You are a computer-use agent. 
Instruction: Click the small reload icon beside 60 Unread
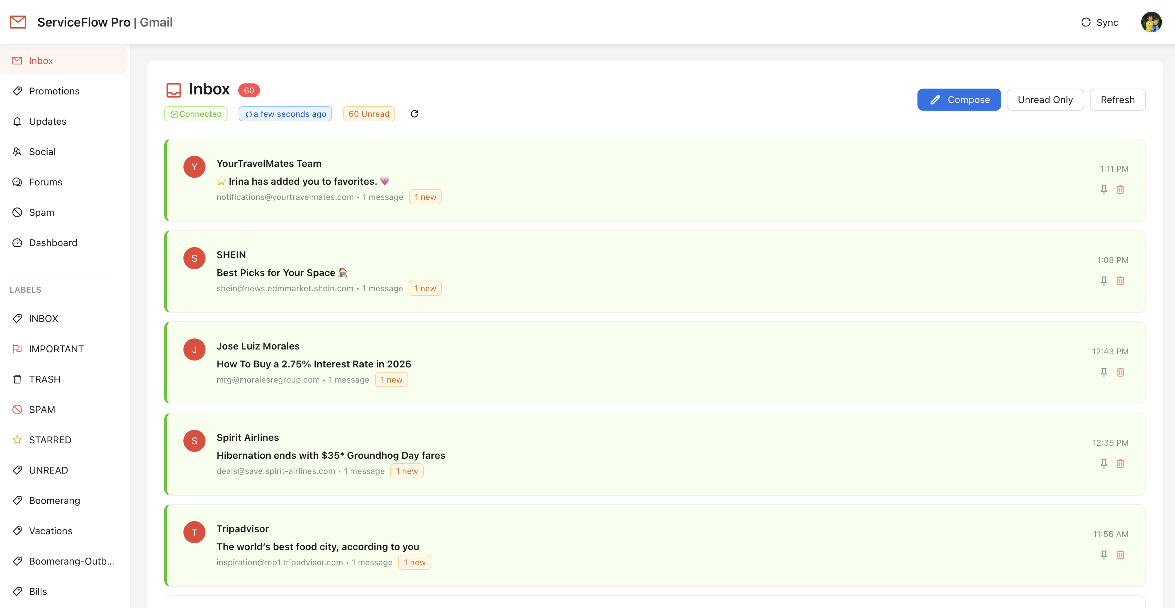point(414,114)
